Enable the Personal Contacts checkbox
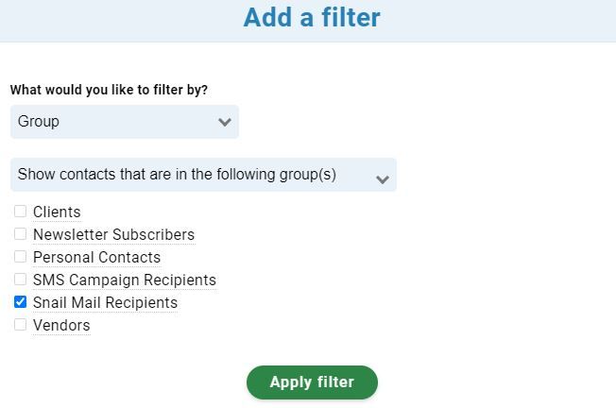This screenshot has width=616, height=408. click(20, 257)
